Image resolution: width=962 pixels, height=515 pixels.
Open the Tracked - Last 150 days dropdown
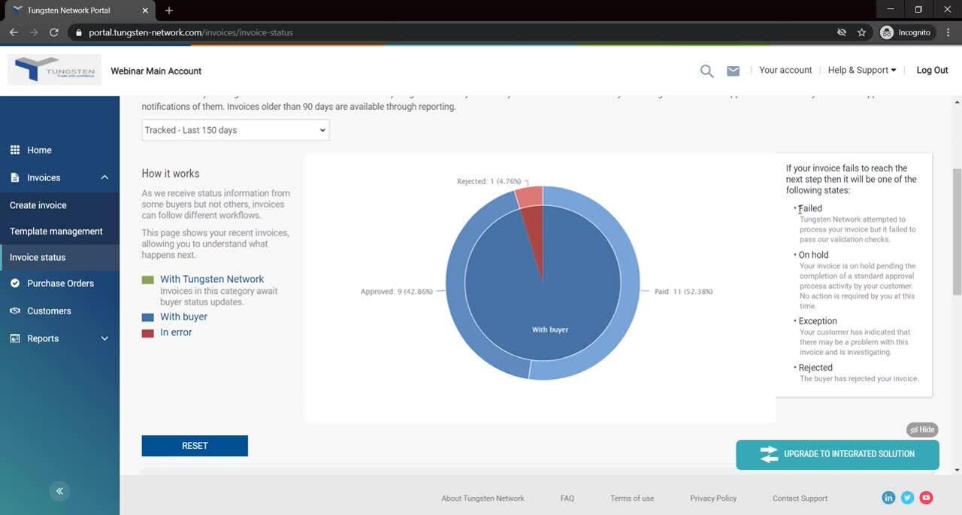235,130
